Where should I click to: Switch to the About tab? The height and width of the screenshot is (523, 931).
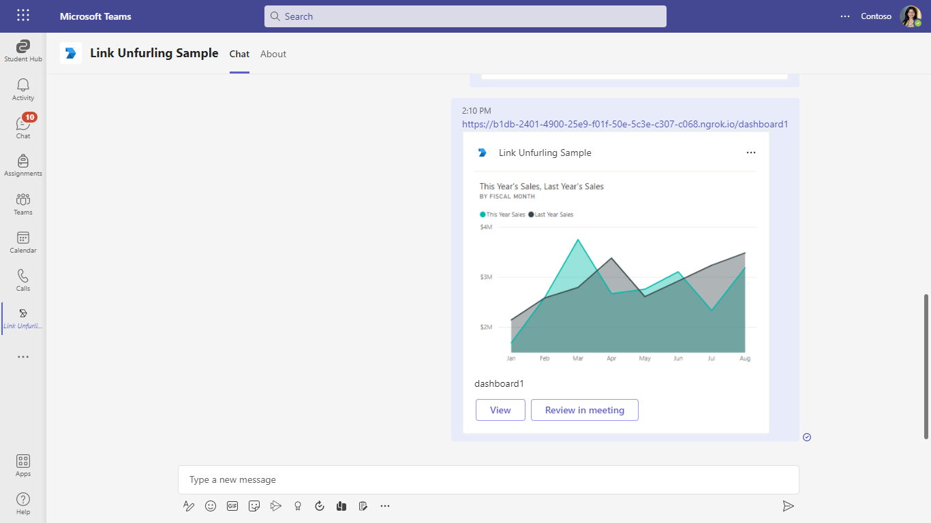coord(273,54)
